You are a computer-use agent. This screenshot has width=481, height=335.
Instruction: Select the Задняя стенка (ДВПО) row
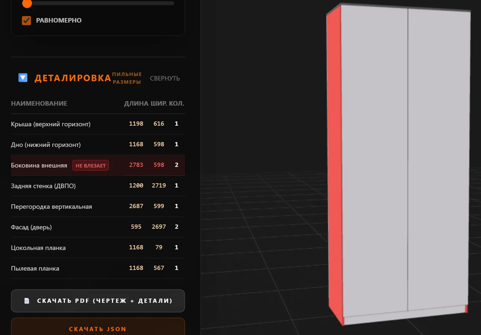[98, 186]
